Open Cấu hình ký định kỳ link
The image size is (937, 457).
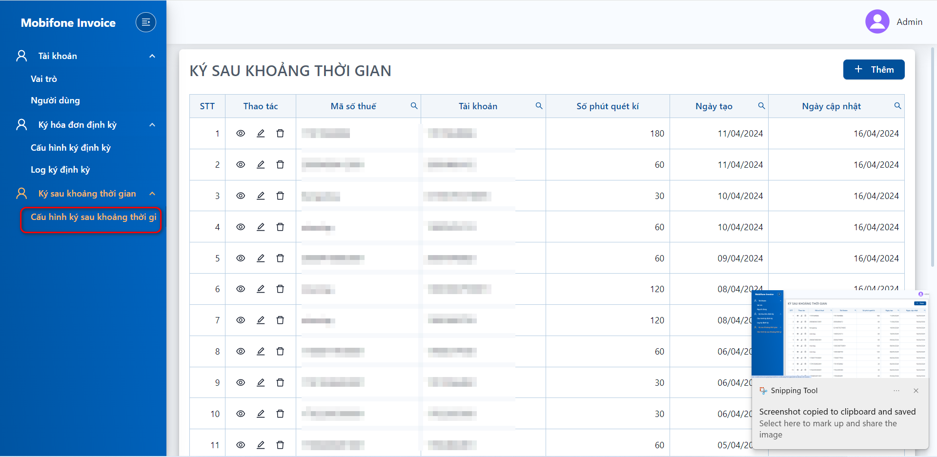pyautogui.click(x=71, y=148)
